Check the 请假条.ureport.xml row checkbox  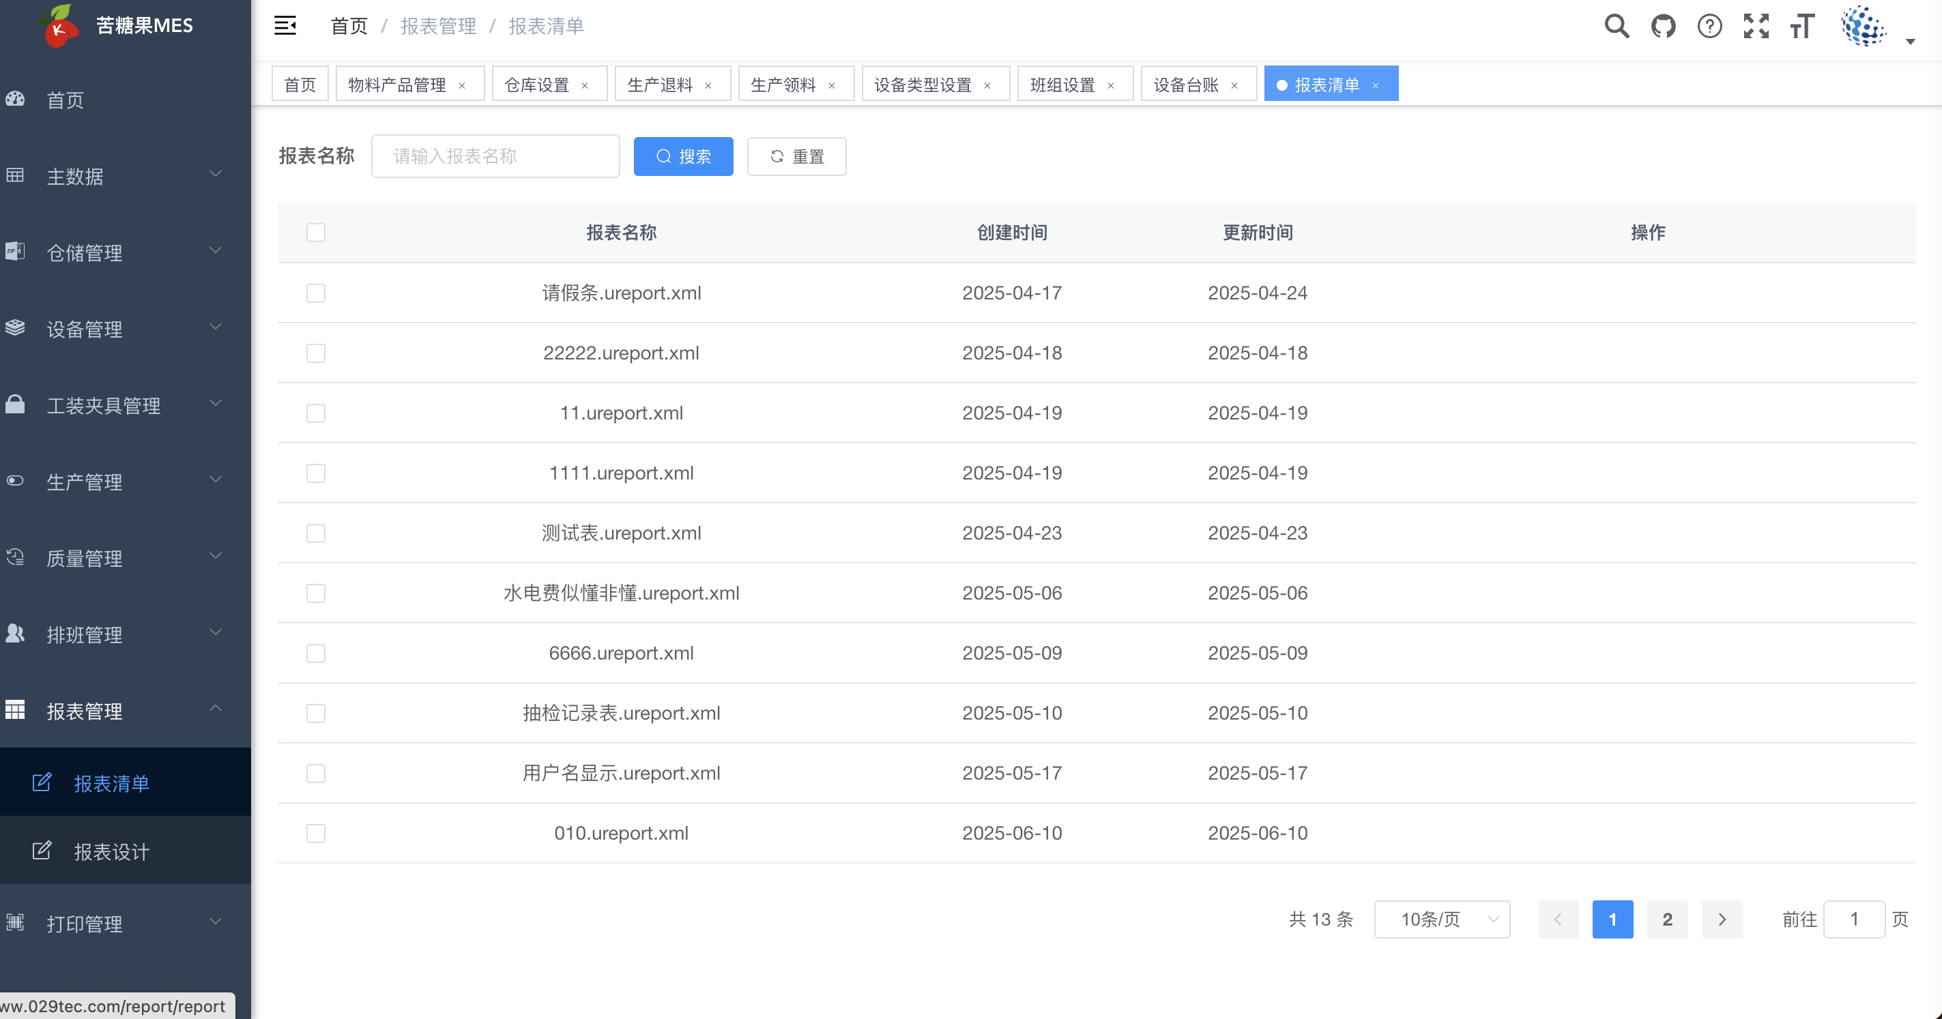click(316, 293)
